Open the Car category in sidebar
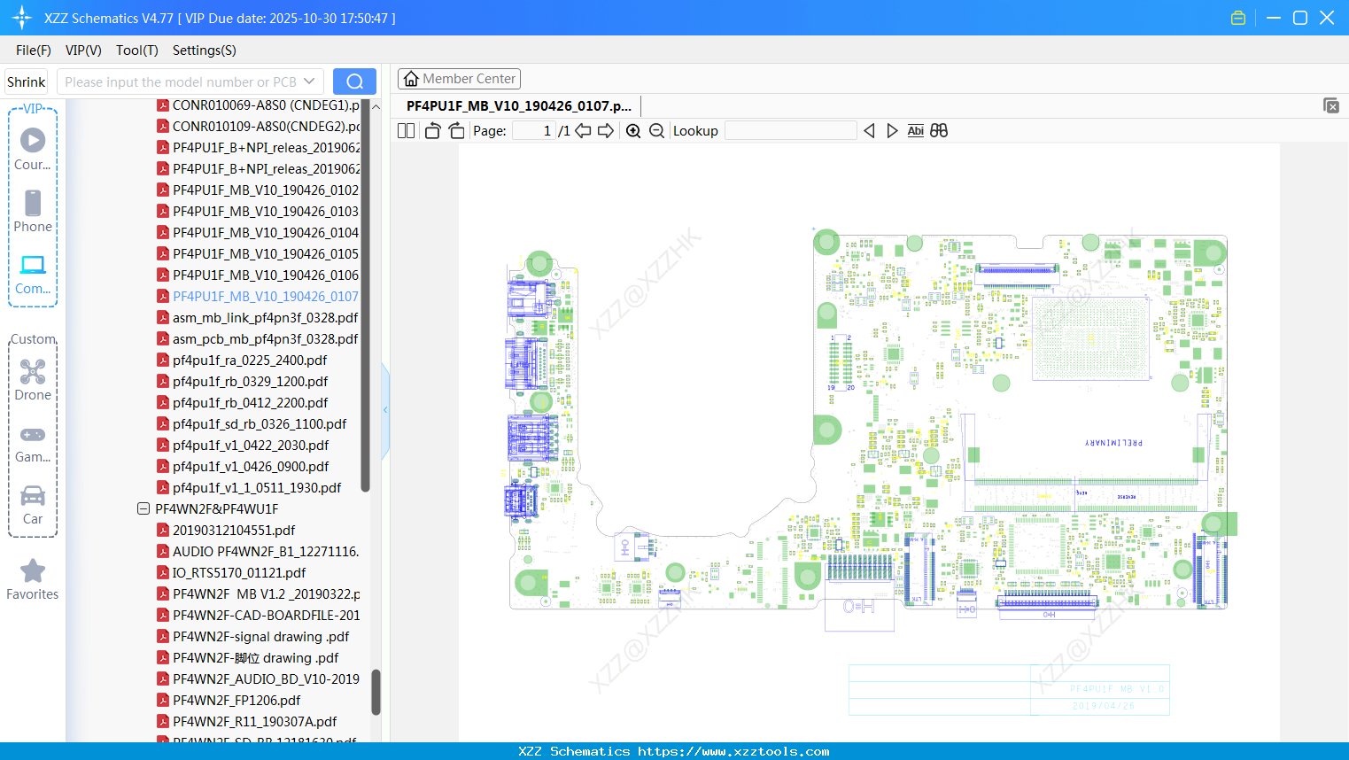Screen dimensions: 1349x760 [x=33, y=504]
